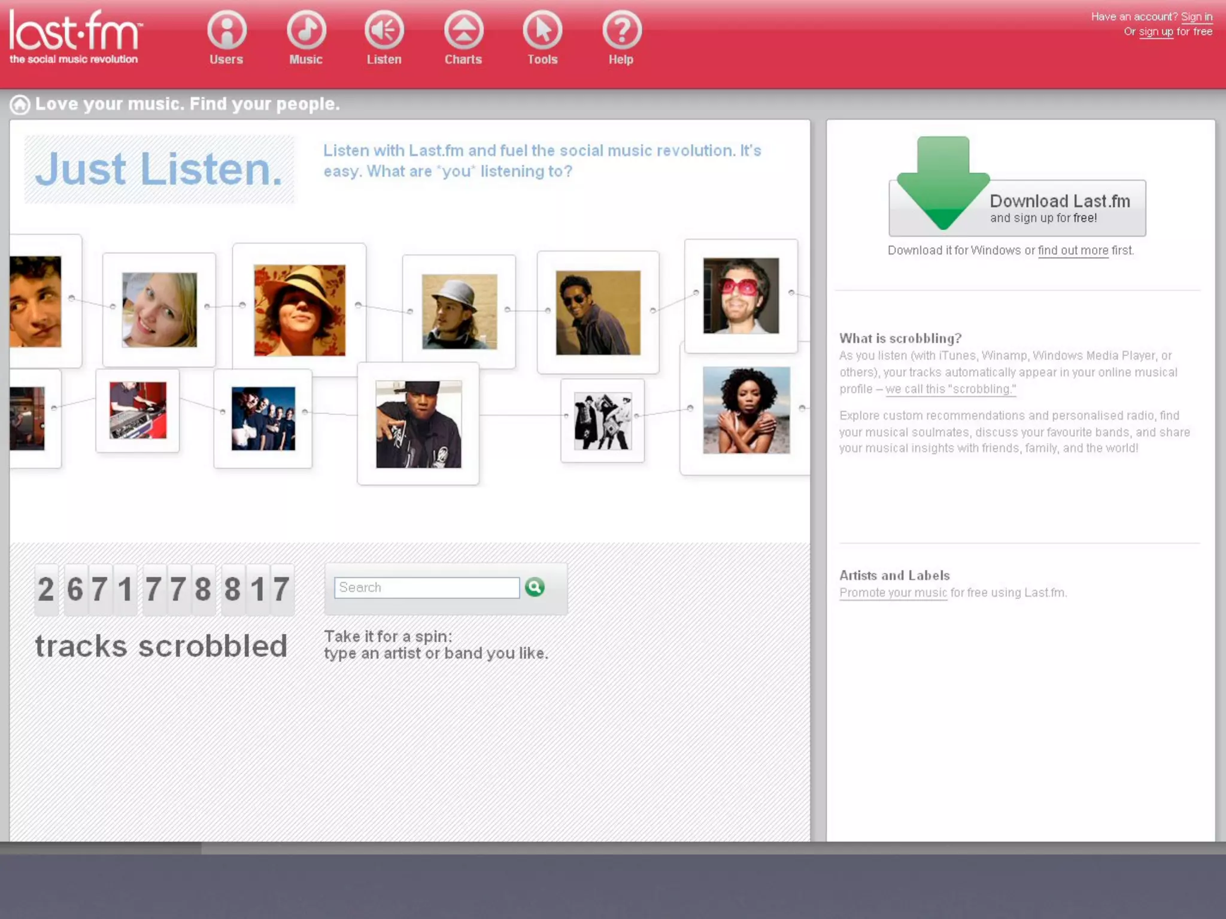Screen dimensions: 1226x919
Task: Click the Sign in link
Action: point(1196,17)
